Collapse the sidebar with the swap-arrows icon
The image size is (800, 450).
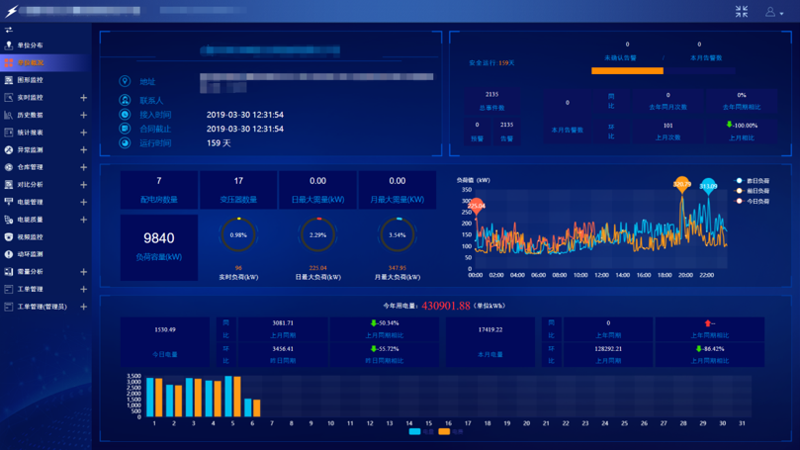tap(9, 30)
